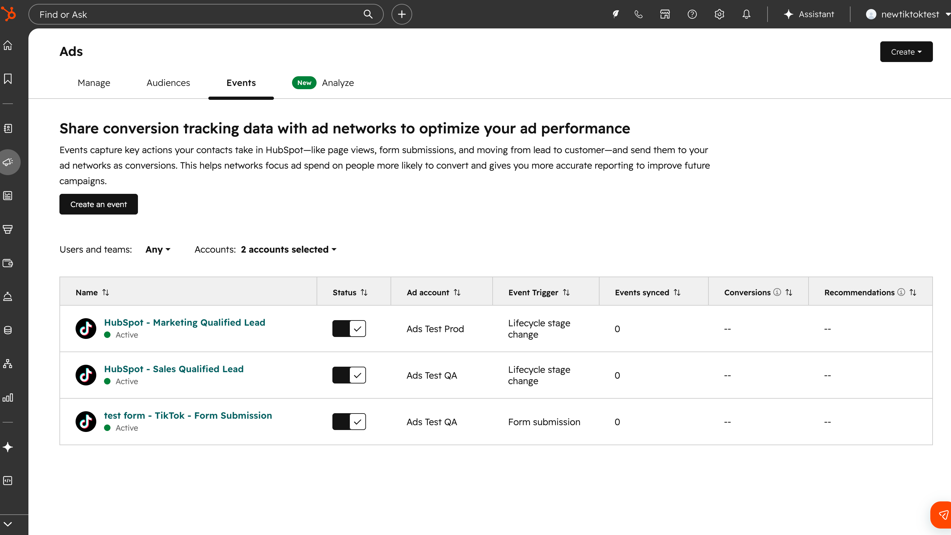Viewport: 951px width, 535px height.
Task: Switch to the Manage tab
Action: pos(94,83)
